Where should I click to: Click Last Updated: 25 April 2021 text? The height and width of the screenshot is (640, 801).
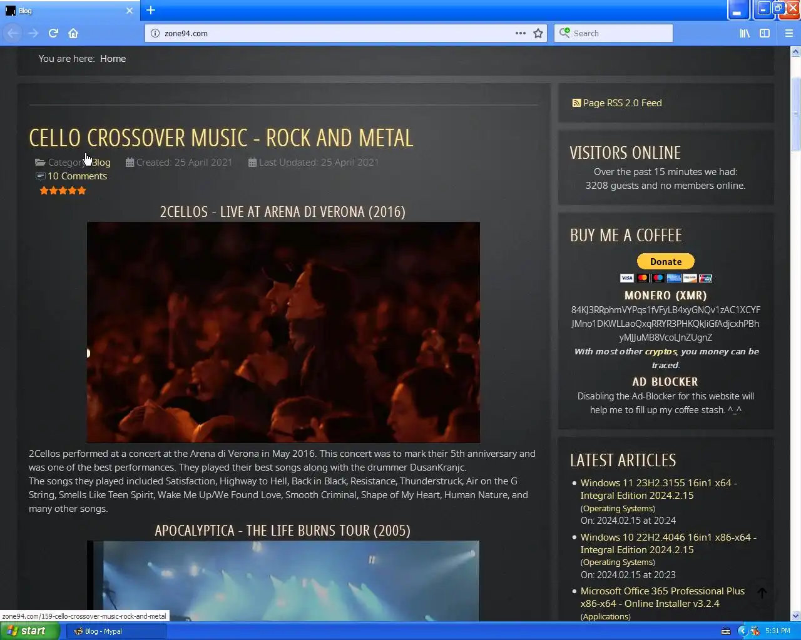pyautogui.click(x=319, y=162)
